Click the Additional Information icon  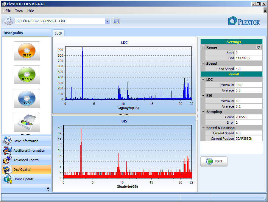[x=7, y=150]
